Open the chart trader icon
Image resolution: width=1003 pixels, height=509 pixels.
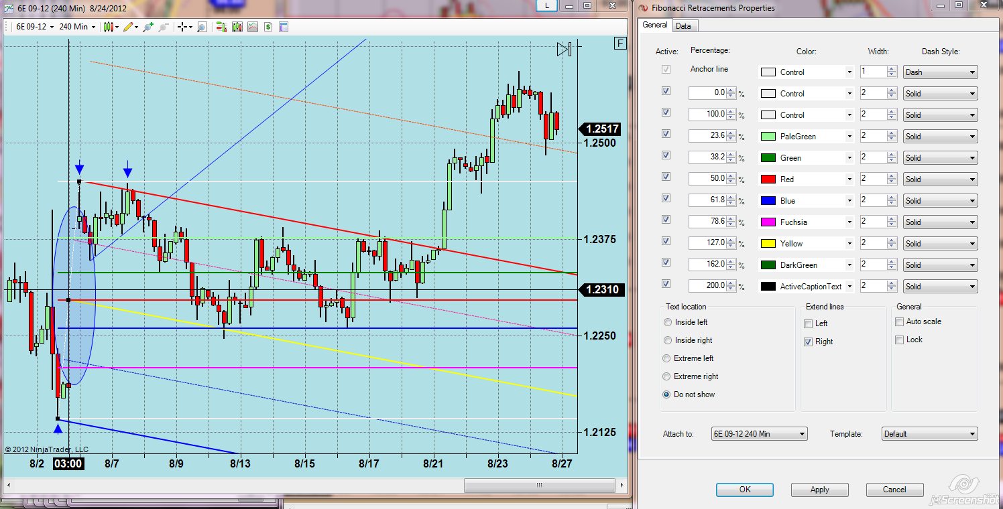pos(221,27)
